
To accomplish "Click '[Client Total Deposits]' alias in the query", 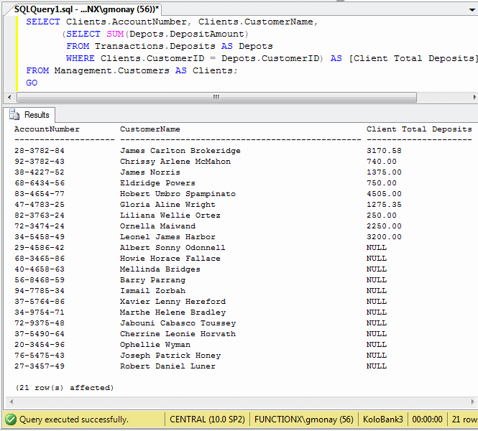I will 413,58.
